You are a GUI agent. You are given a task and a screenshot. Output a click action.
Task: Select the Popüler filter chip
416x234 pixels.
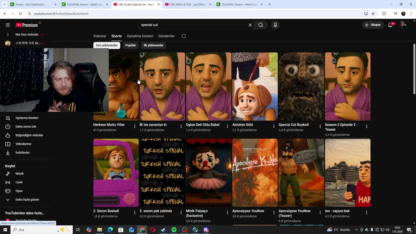tap(131, 45)
